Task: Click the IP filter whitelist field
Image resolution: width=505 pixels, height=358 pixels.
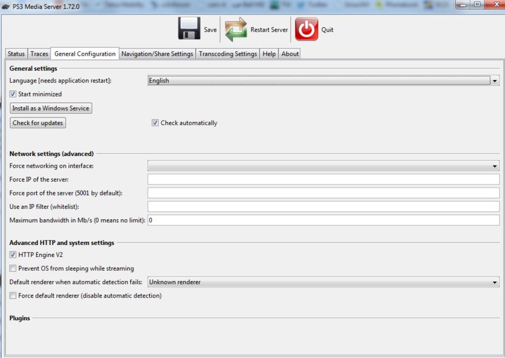Action: click(324, 206)
